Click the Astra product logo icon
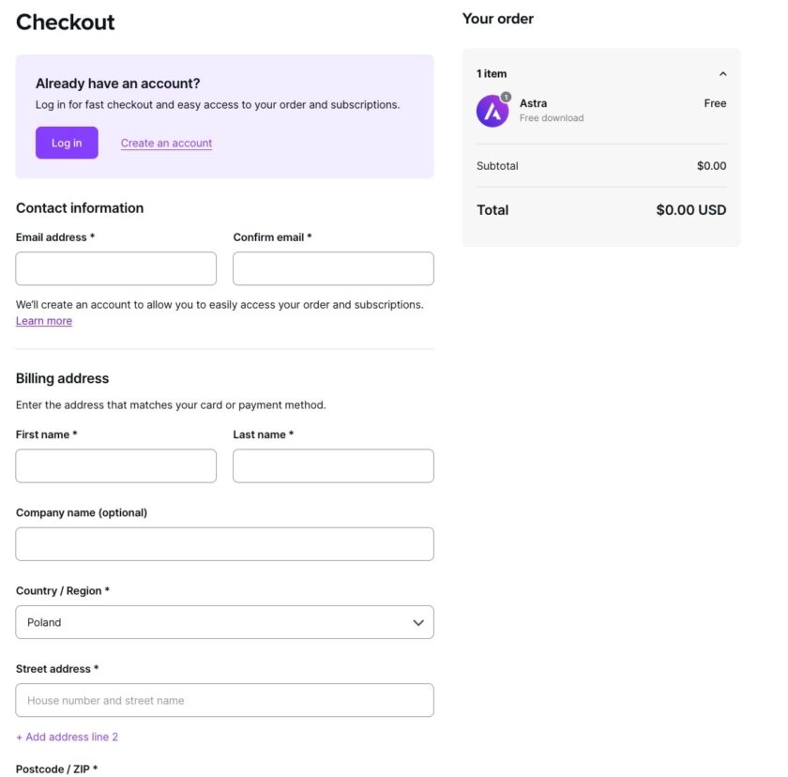788x777 pixels. pos(492,111)
